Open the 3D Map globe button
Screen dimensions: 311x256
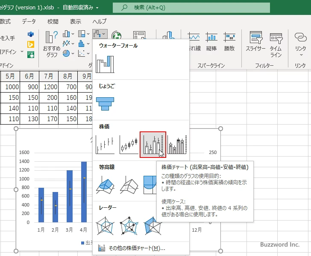point(117,35)
